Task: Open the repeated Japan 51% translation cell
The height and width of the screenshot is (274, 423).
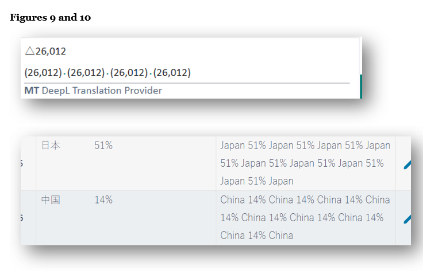Action: 305,163
